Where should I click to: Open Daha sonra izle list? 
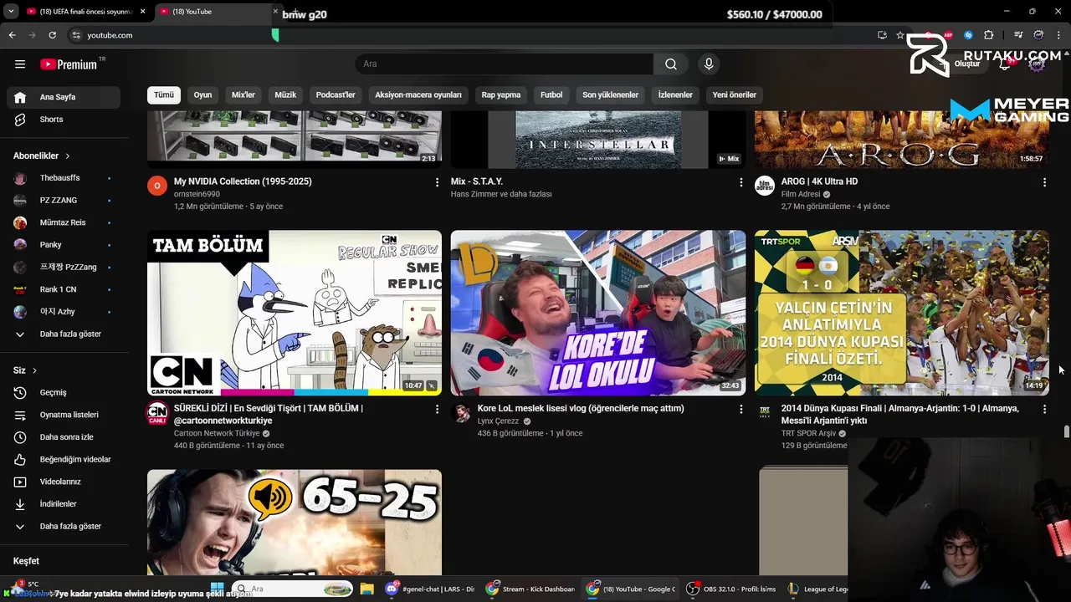pyautogui.click(x=64, y=437)
